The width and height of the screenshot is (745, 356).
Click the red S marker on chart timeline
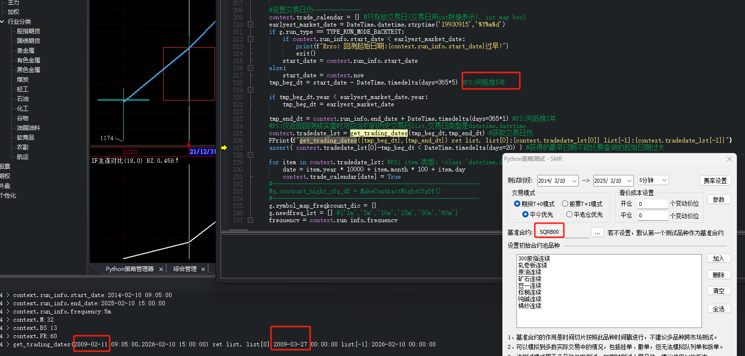click(x=189, y=144)
